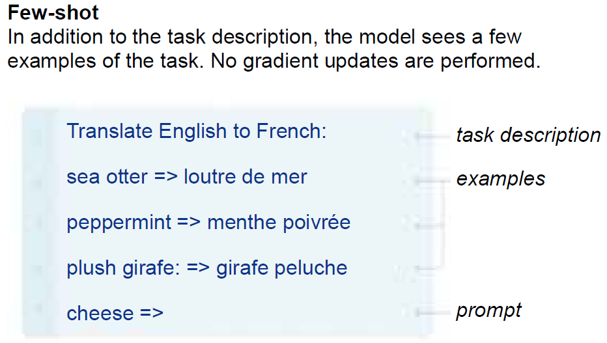The image size is (607, 343).
Task: Click the arrow after cheese
Action: 151,313
